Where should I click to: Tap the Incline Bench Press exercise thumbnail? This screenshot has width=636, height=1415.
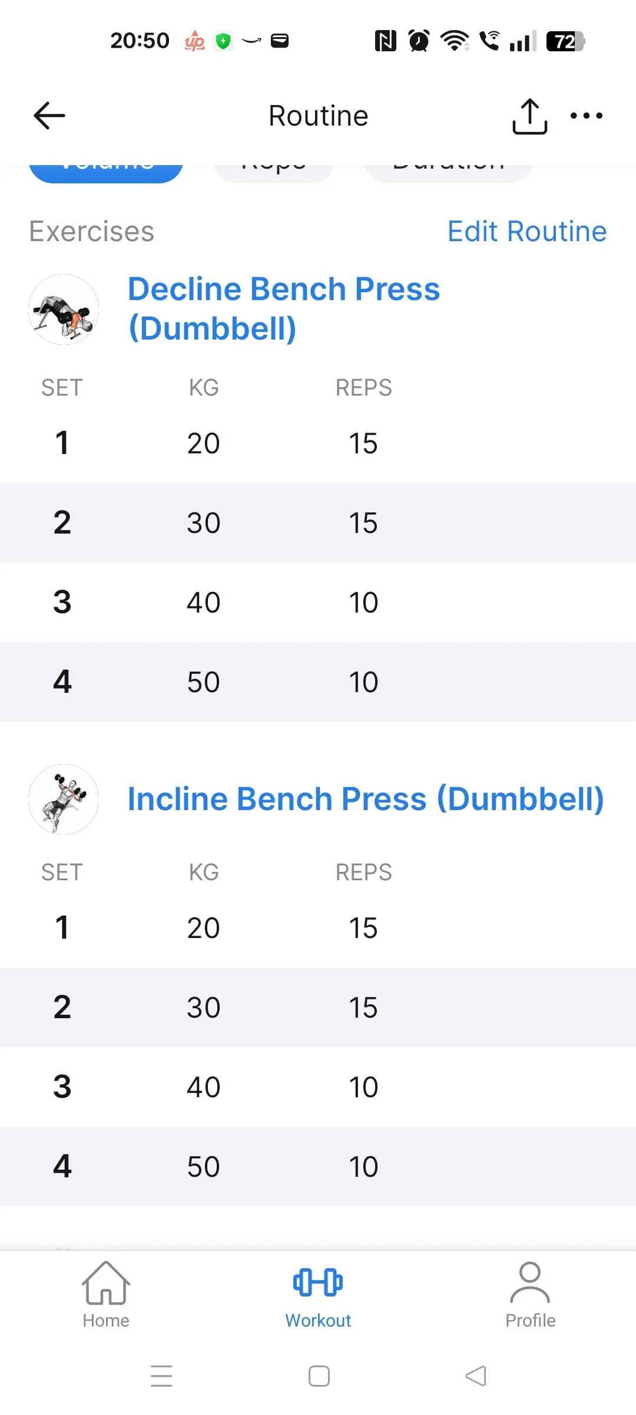(x=64, y=799)
